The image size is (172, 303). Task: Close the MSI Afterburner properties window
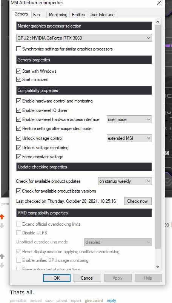coord(159,3)
